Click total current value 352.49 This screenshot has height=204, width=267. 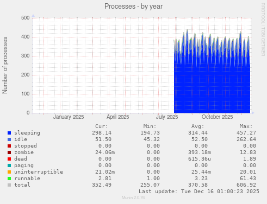point(102,185)
